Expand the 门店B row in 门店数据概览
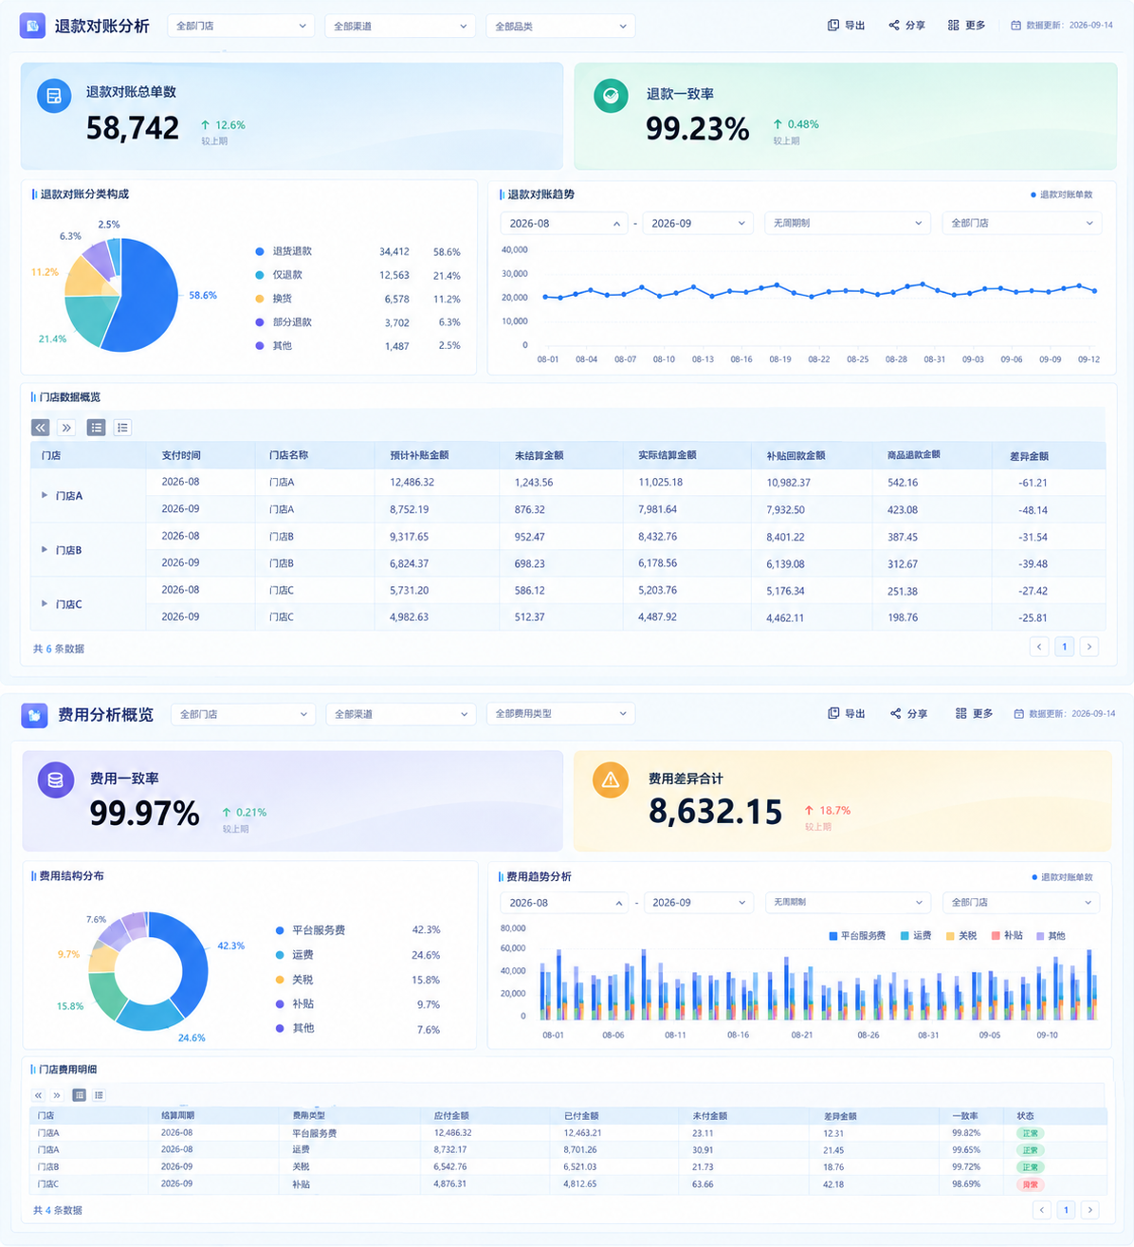 pos(45,549)
